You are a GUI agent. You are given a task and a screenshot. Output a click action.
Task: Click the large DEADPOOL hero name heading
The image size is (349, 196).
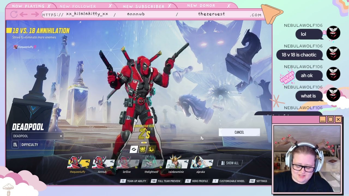pyautogui.click(x=28, y=127)
